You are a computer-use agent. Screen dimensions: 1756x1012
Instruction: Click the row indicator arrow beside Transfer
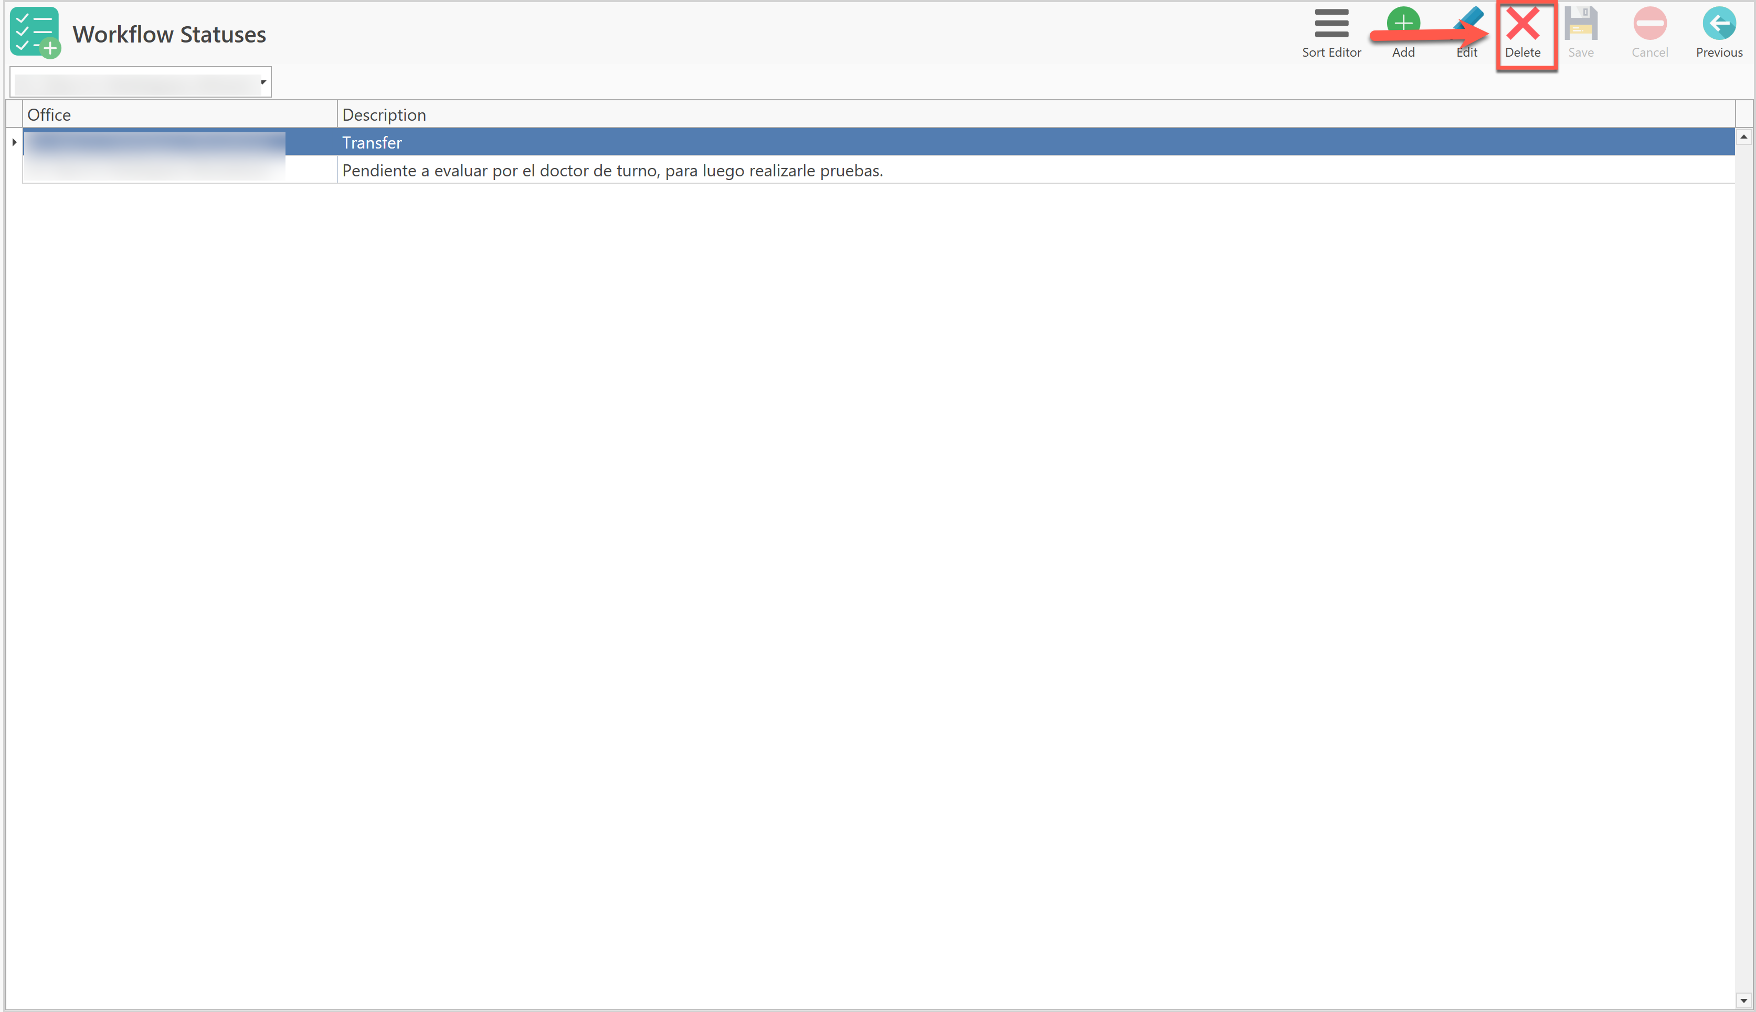tap(14, 142)
